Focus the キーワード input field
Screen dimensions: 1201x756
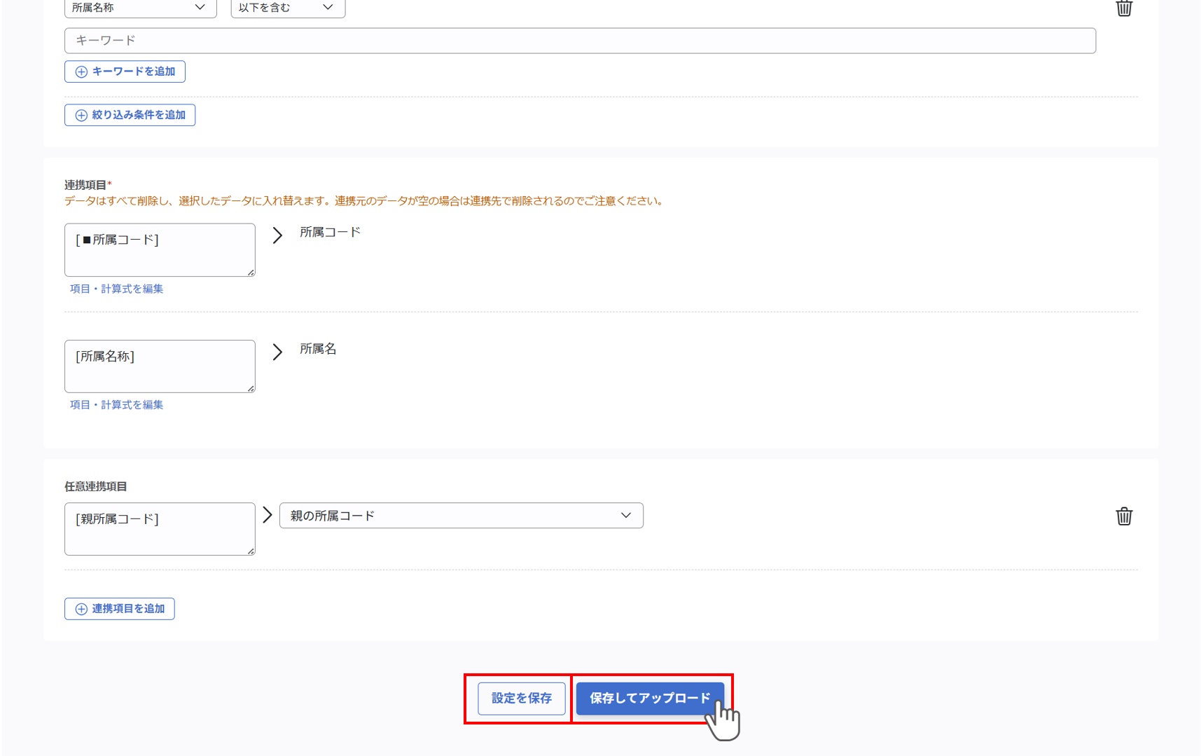[580, 41]
